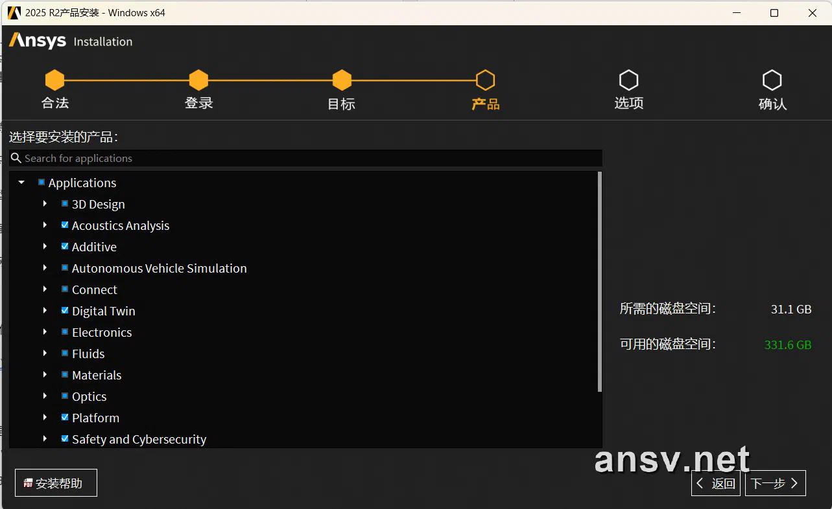Expand the Platform node
Viewport: 832px width, 509px height.
[45, 418]
